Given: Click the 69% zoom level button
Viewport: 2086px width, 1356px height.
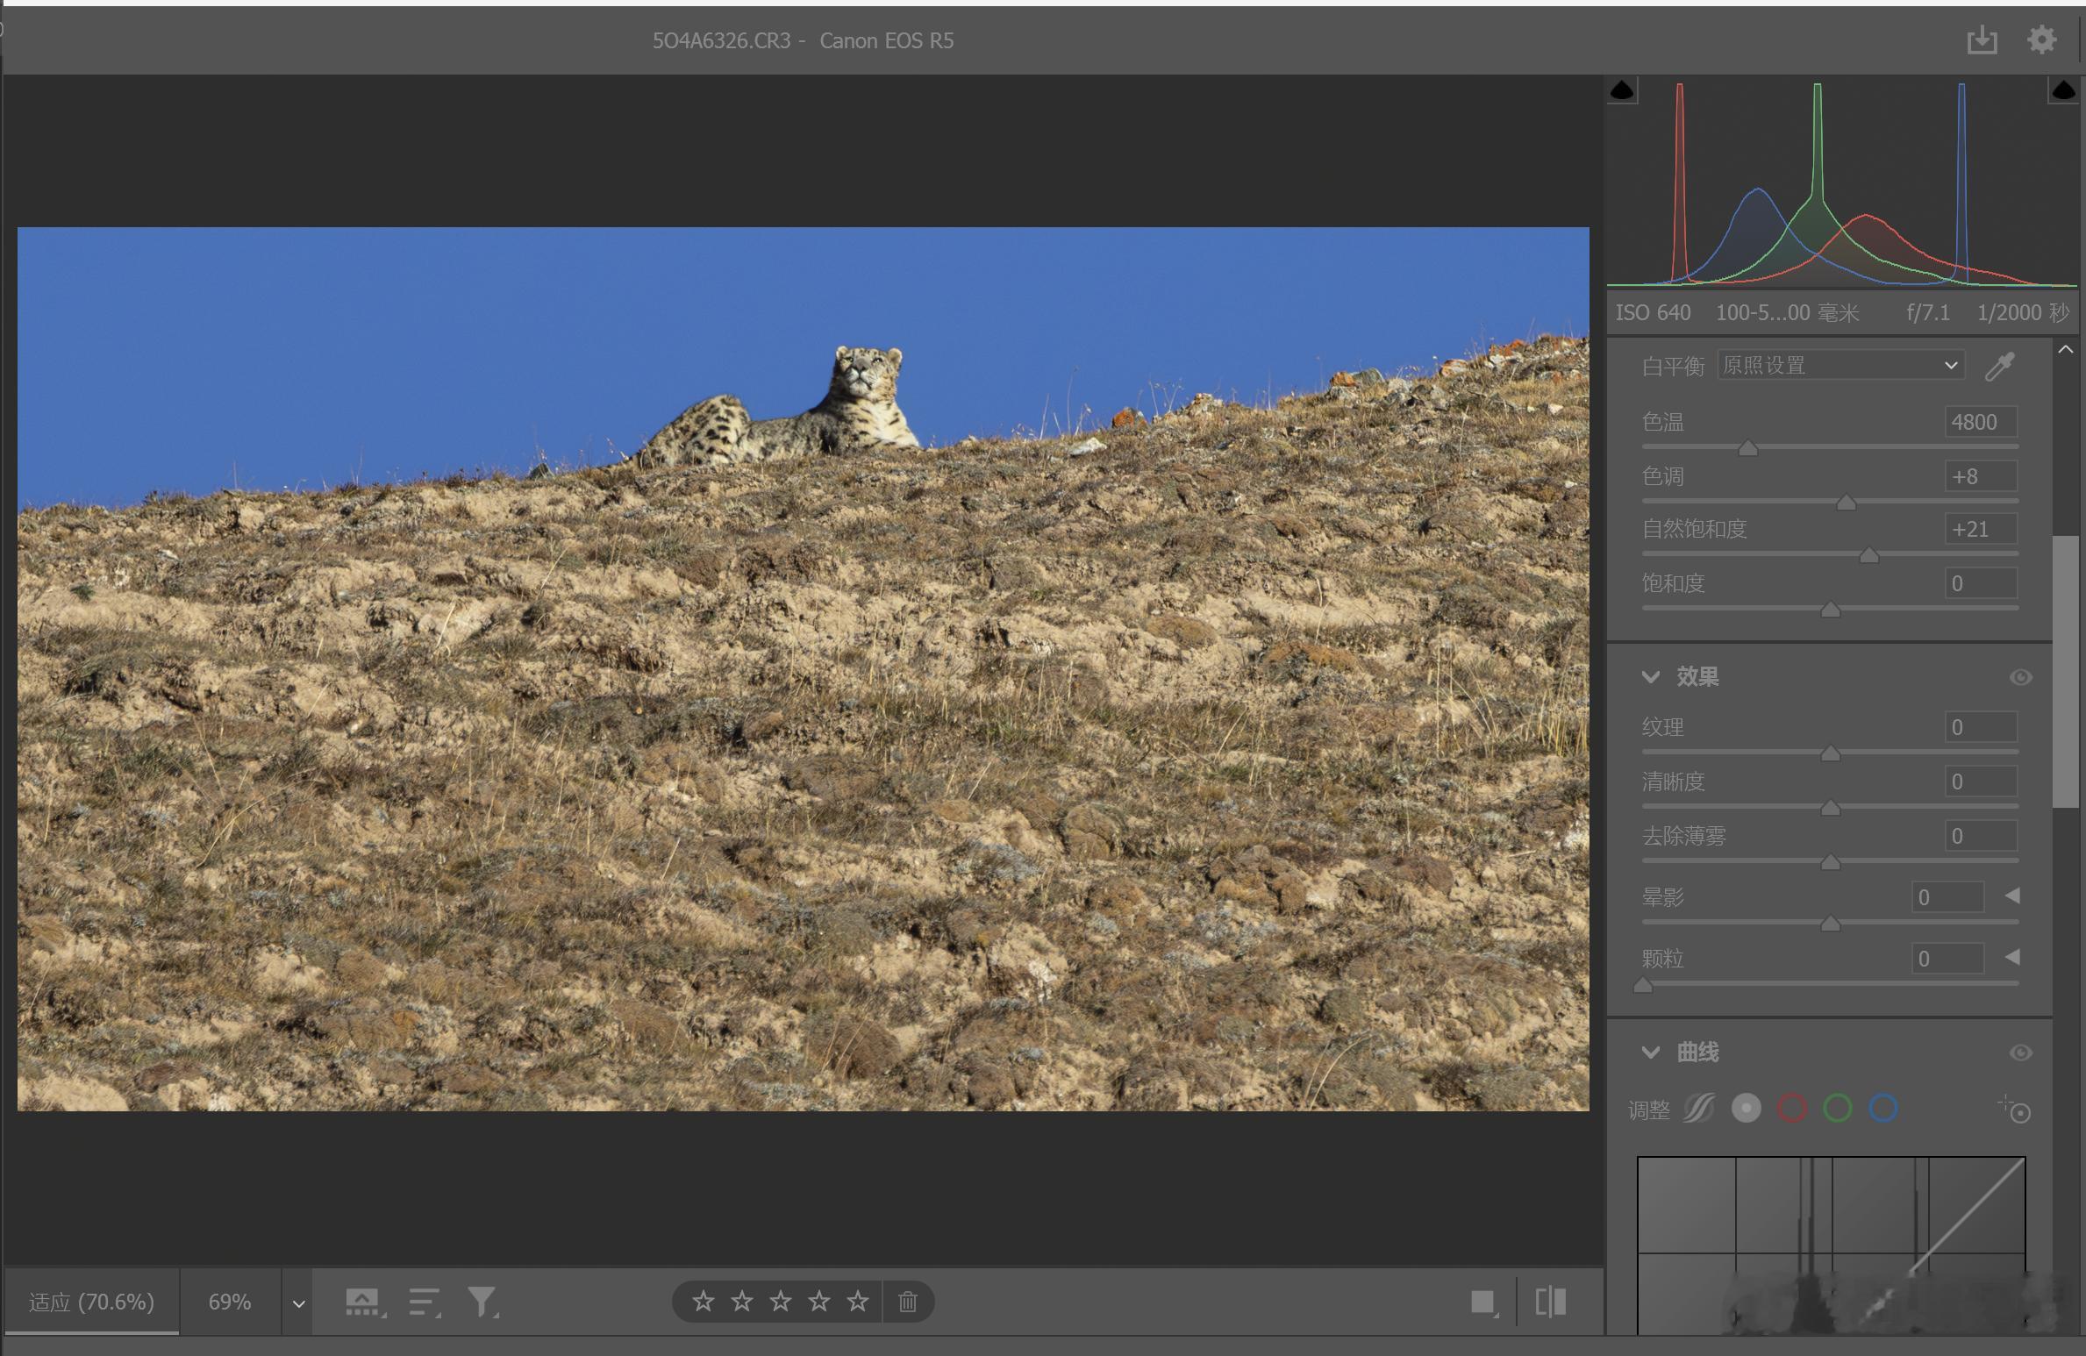Looking at the screenshot, I should click(230, 1302).
